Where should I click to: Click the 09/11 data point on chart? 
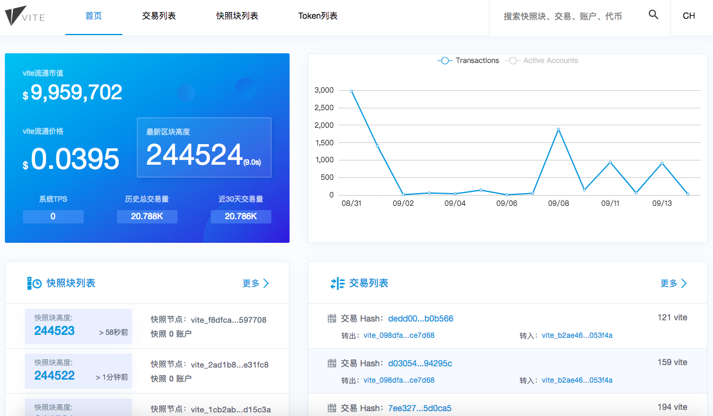(610, 162)
